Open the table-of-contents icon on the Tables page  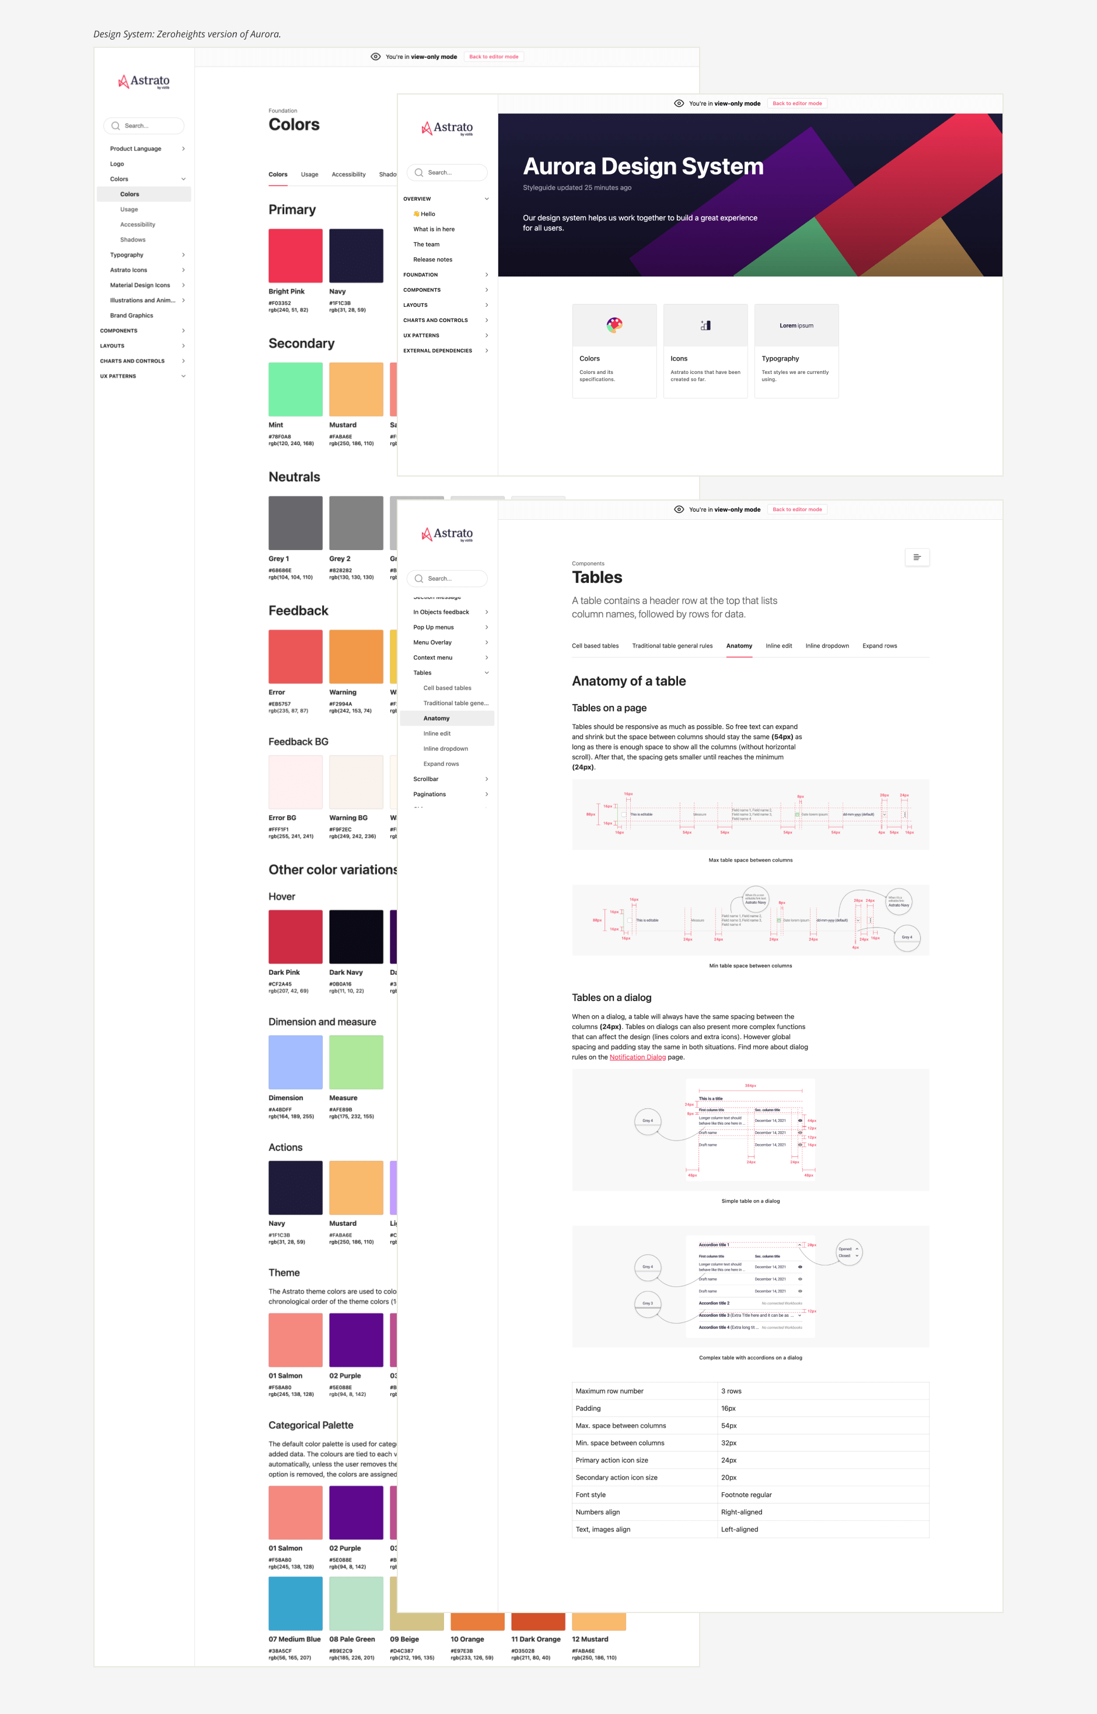[x=917, y=557]
